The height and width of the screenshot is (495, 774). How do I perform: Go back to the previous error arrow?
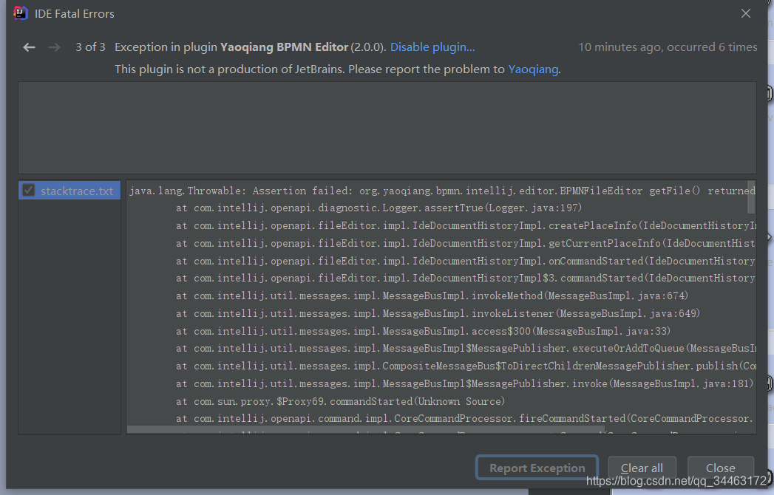pos(29,47)
